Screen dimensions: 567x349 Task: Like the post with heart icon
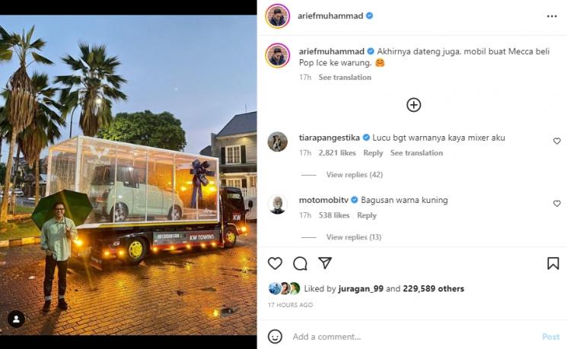coord(275,263)
